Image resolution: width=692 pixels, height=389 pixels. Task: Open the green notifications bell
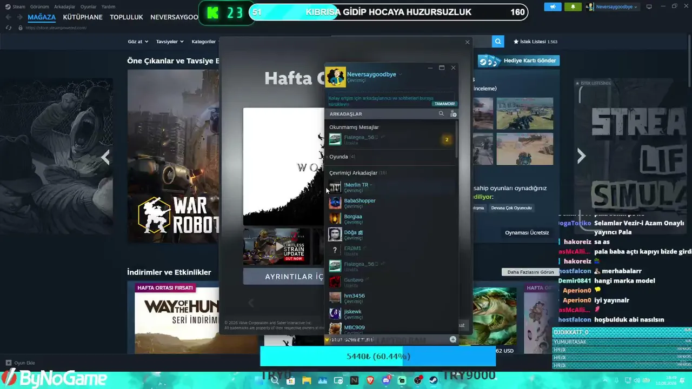[x=573, y=6]
